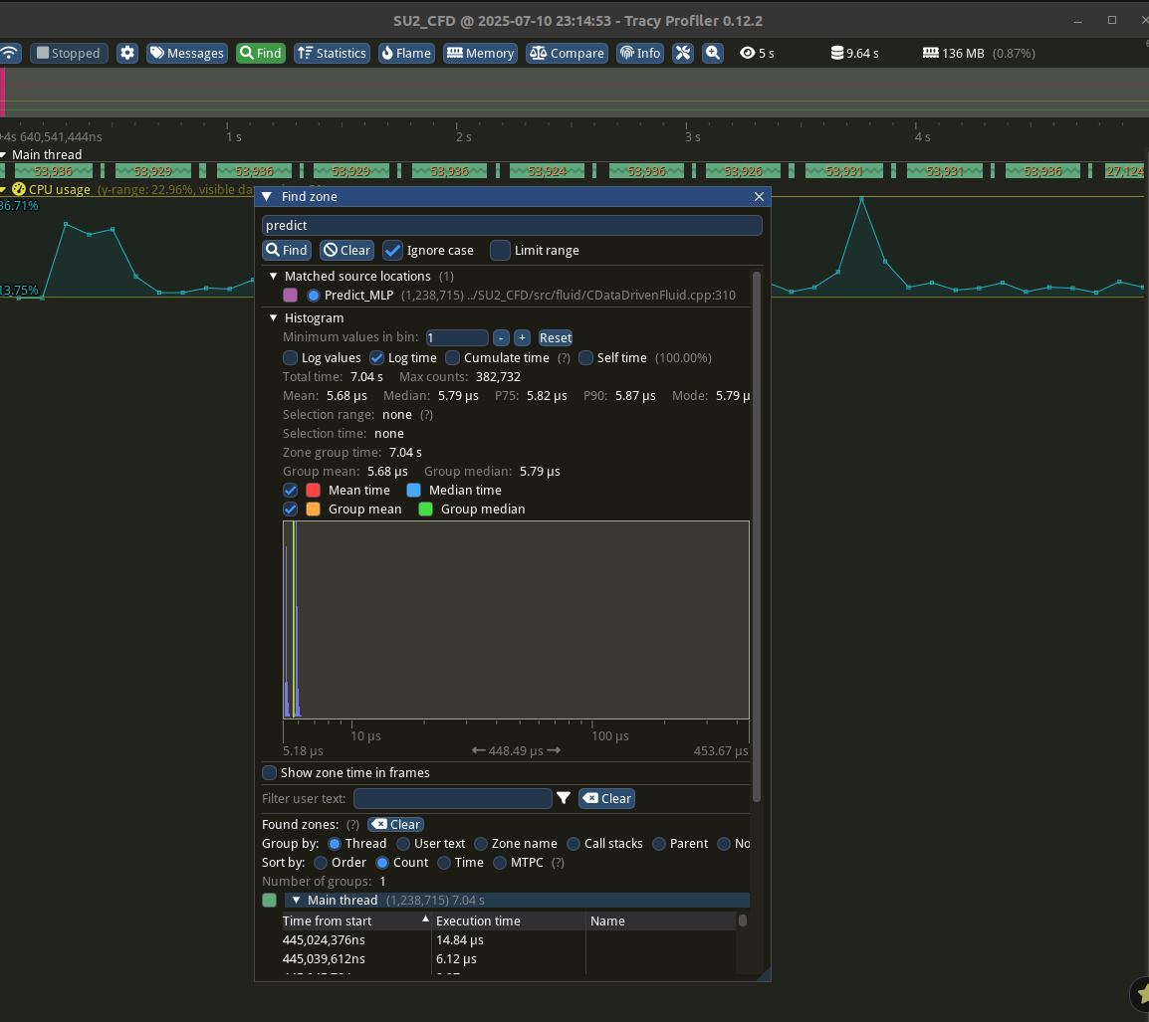Click the CPU usage speedometer icon
The height and width of the screenshot is (1022, 1149).
[x=18, y=189]
